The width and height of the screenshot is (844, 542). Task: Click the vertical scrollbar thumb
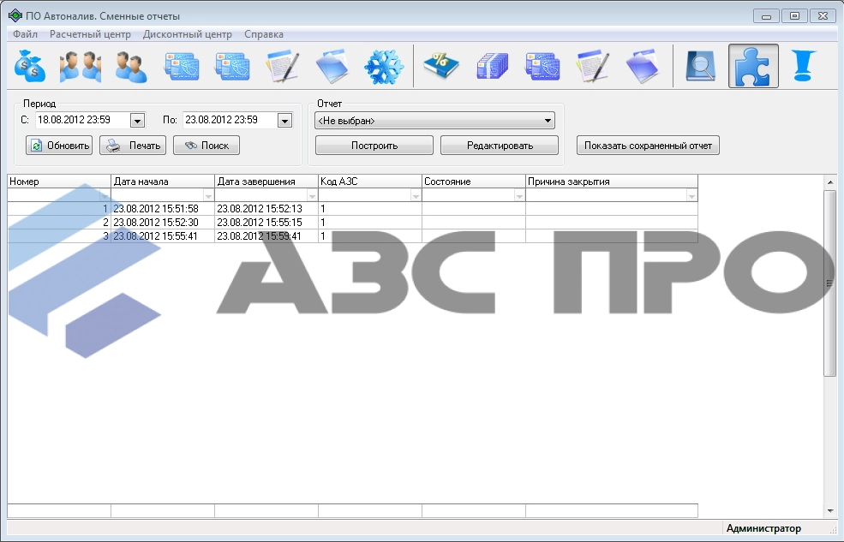[x=829, y=283]
